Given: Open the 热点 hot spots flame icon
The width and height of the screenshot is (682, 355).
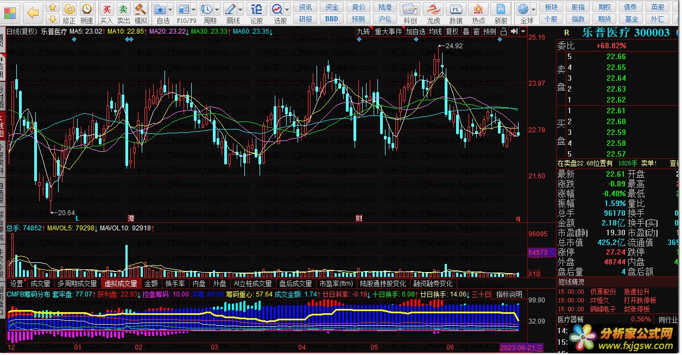Looking at the screenshot, I should pyautogui.click(x=478, y=13).
